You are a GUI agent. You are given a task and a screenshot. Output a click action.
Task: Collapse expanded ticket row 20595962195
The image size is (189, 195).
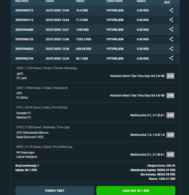(x=95, y=58)
